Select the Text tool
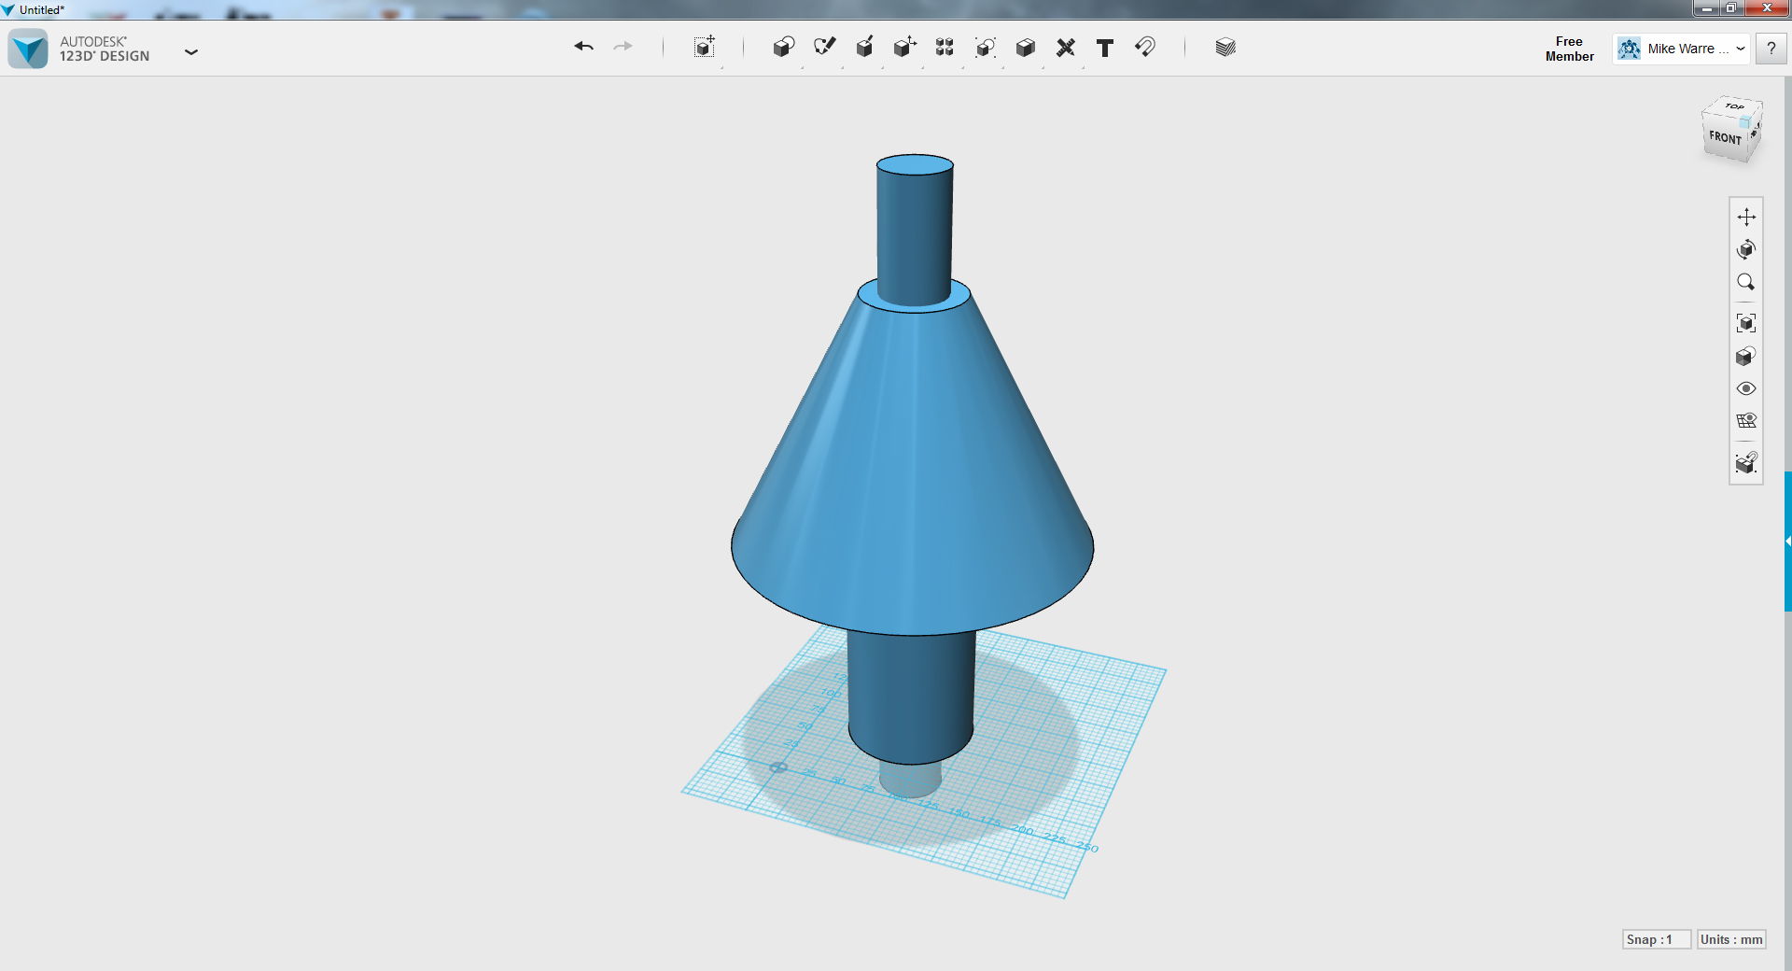This screenshot has height=971, width=1792. (x=1105, y=48)
